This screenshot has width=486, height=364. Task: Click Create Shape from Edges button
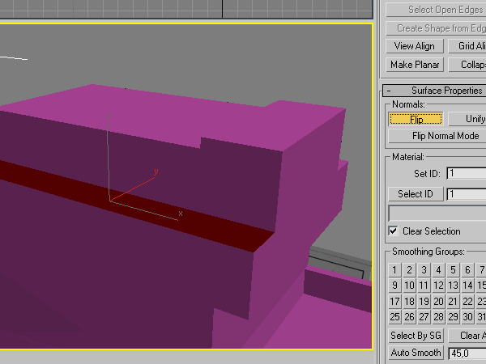coord(436,28)
